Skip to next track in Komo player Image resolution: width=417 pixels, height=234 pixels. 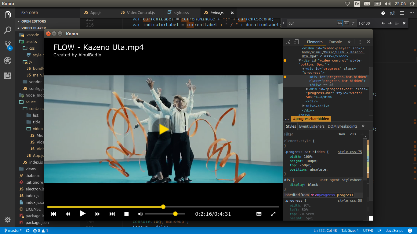[x=112, y=214]
